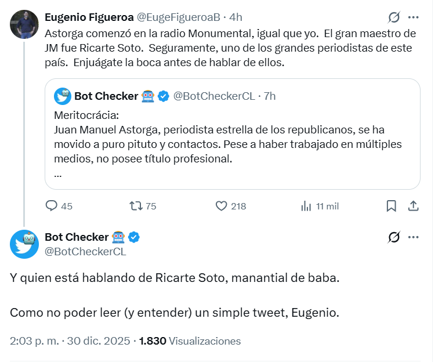The image size is (442, 362).
Task: Click the @BotCheckerCL handle below Bot Checker
Action: pyautogui.click(x=85, y=252)
